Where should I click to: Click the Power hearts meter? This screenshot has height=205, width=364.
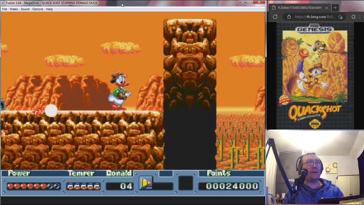pyautogui.click(x=34, y=186)
